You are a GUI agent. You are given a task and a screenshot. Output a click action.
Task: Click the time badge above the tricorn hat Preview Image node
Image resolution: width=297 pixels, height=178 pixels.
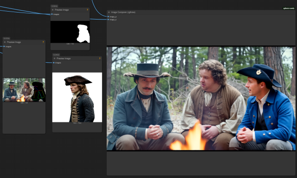[56, 55]
